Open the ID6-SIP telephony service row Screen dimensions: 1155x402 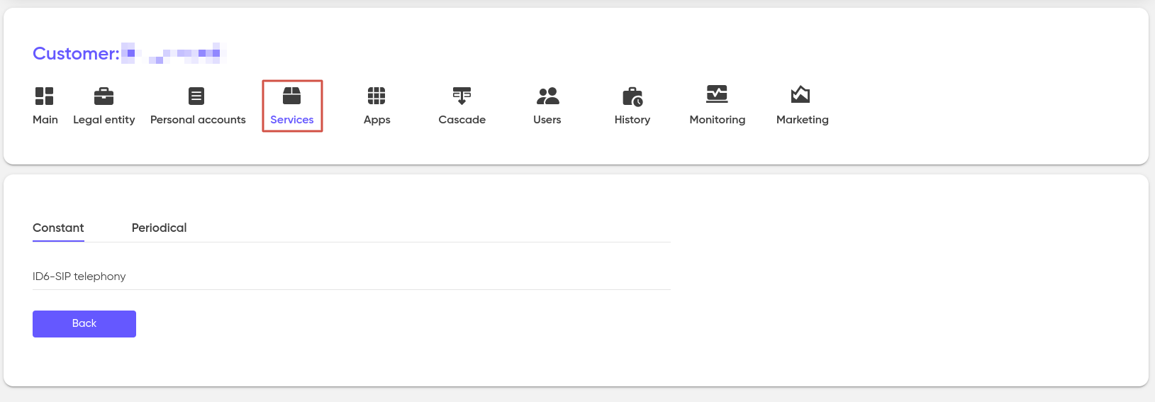click(x=352, y=277)
